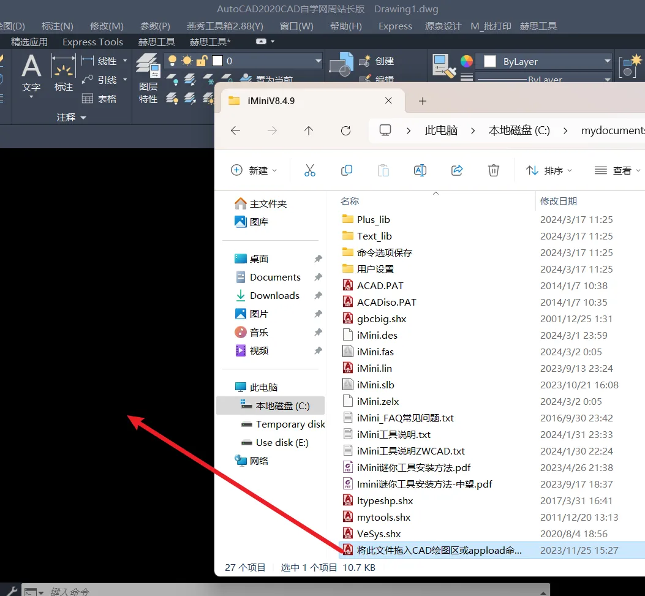Image resolution: width=645 pixels, height=596 pixels.
Task: Open the 修改(M) menu
Action: coord(107,26)
